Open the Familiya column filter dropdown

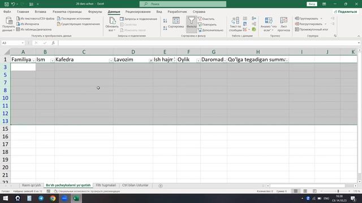click(x=33, y=60)
